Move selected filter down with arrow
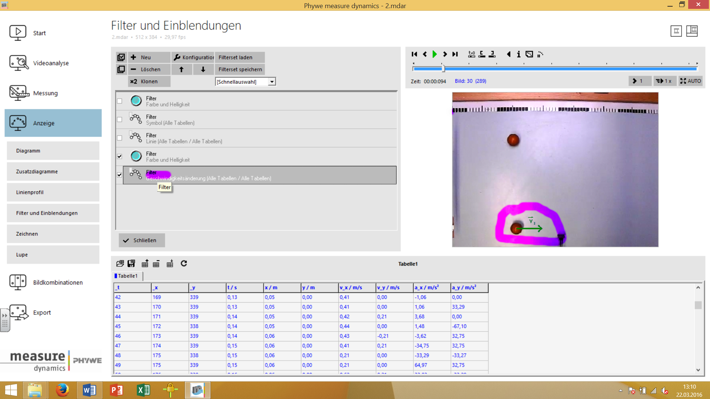This screenshot has height=399, width=710. tap(203, 69)
